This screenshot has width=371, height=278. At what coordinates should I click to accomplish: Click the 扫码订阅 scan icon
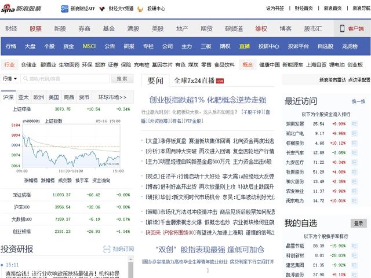pos(107,249)
